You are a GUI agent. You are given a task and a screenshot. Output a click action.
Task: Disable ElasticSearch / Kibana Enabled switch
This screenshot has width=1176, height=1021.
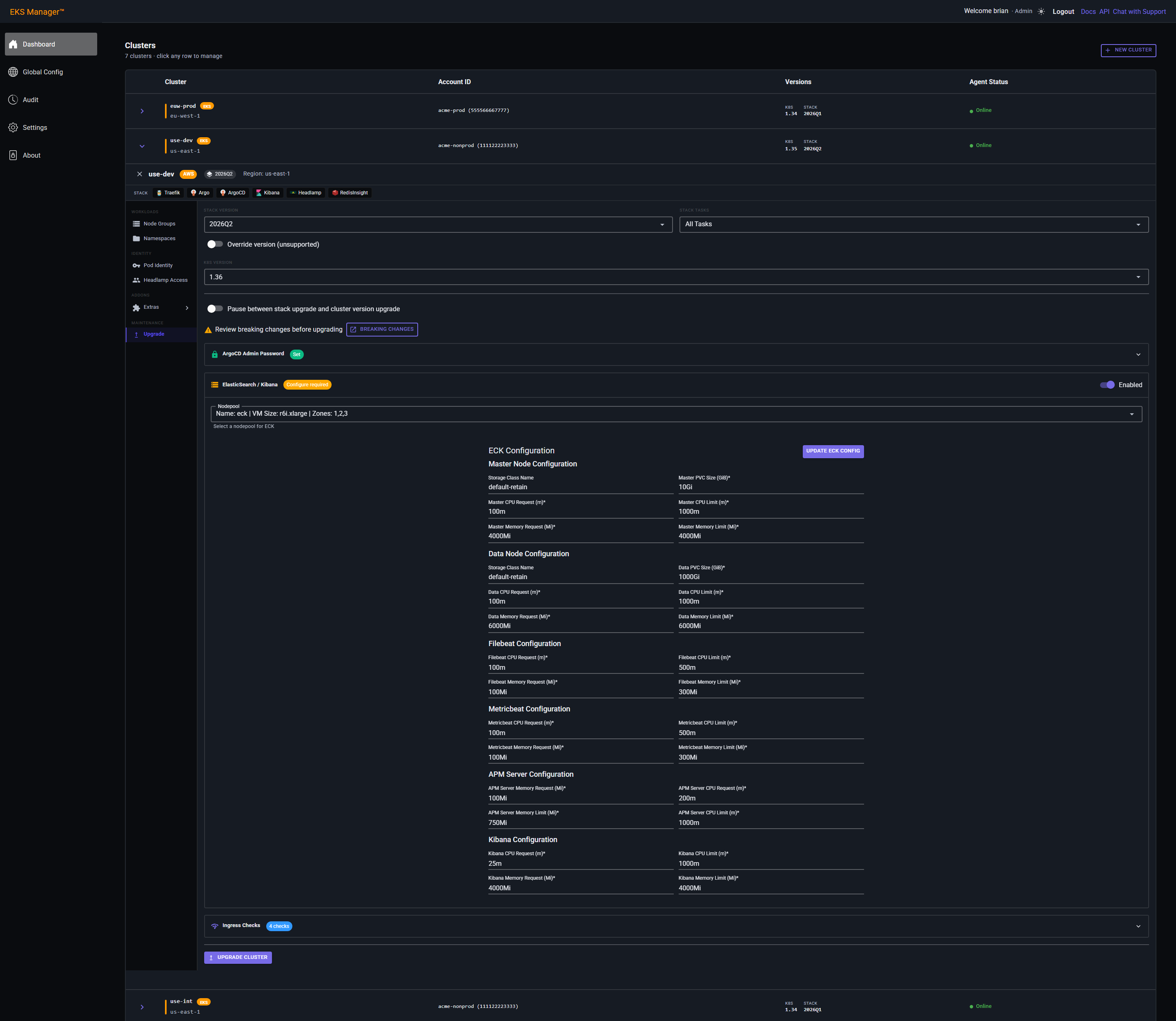1107,385
